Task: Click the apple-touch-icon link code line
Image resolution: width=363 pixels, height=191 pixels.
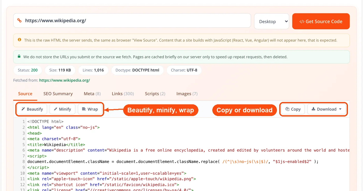Action: pos(111,179)
